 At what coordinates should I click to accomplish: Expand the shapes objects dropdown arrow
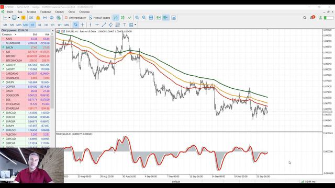[135, 25]
